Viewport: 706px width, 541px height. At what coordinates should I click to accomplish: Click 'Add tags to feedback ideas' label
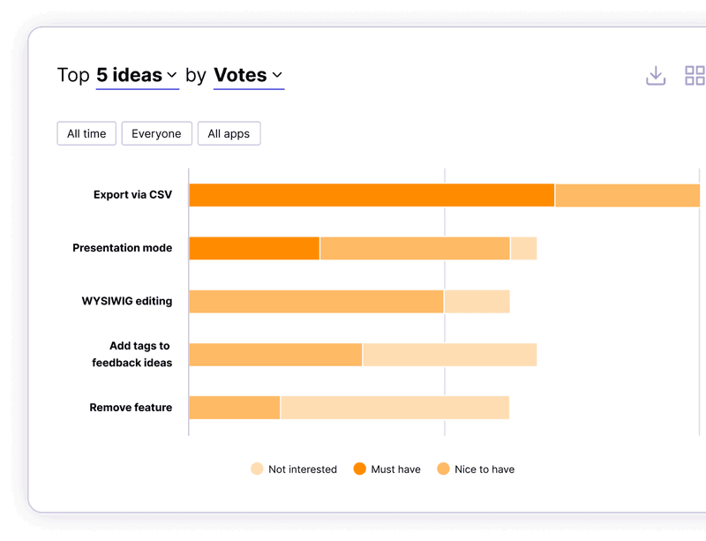132,354
